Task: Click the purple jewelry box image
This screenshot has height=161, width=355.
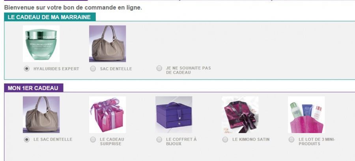Action: pyautogui.click(x=174, y=115)
